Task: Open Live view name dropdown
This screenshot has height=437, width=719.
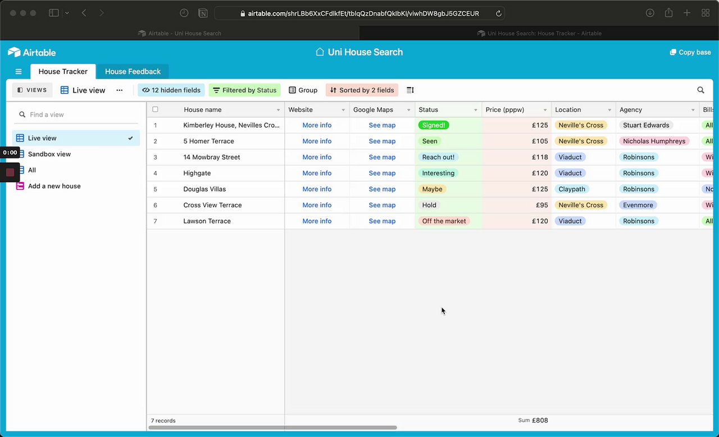Action: pyautogui.click(x=83, y=90)
